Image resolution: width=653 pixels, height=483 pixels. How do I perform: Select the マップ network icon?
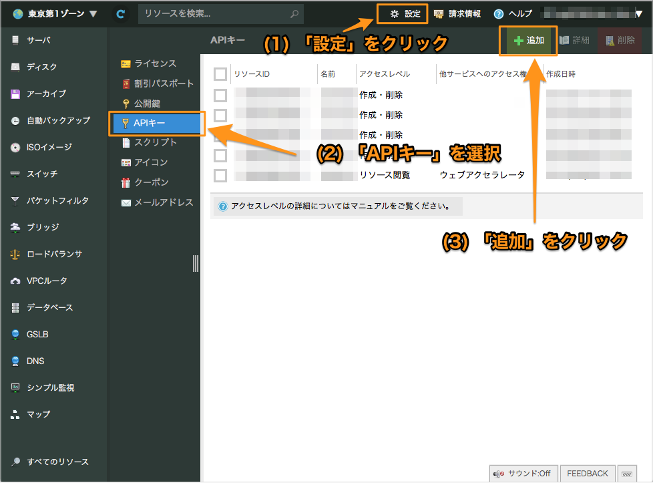15,414
